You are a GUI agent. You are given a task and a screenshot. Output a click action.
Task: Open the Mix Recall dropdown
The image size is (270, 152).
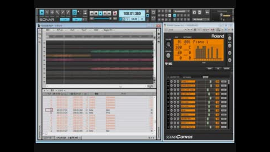click(201, 19)
